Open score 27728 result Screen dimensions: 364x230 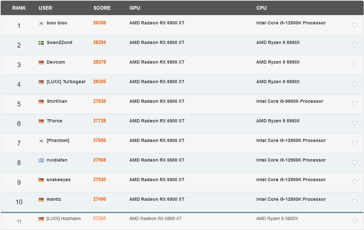point(100,121)
